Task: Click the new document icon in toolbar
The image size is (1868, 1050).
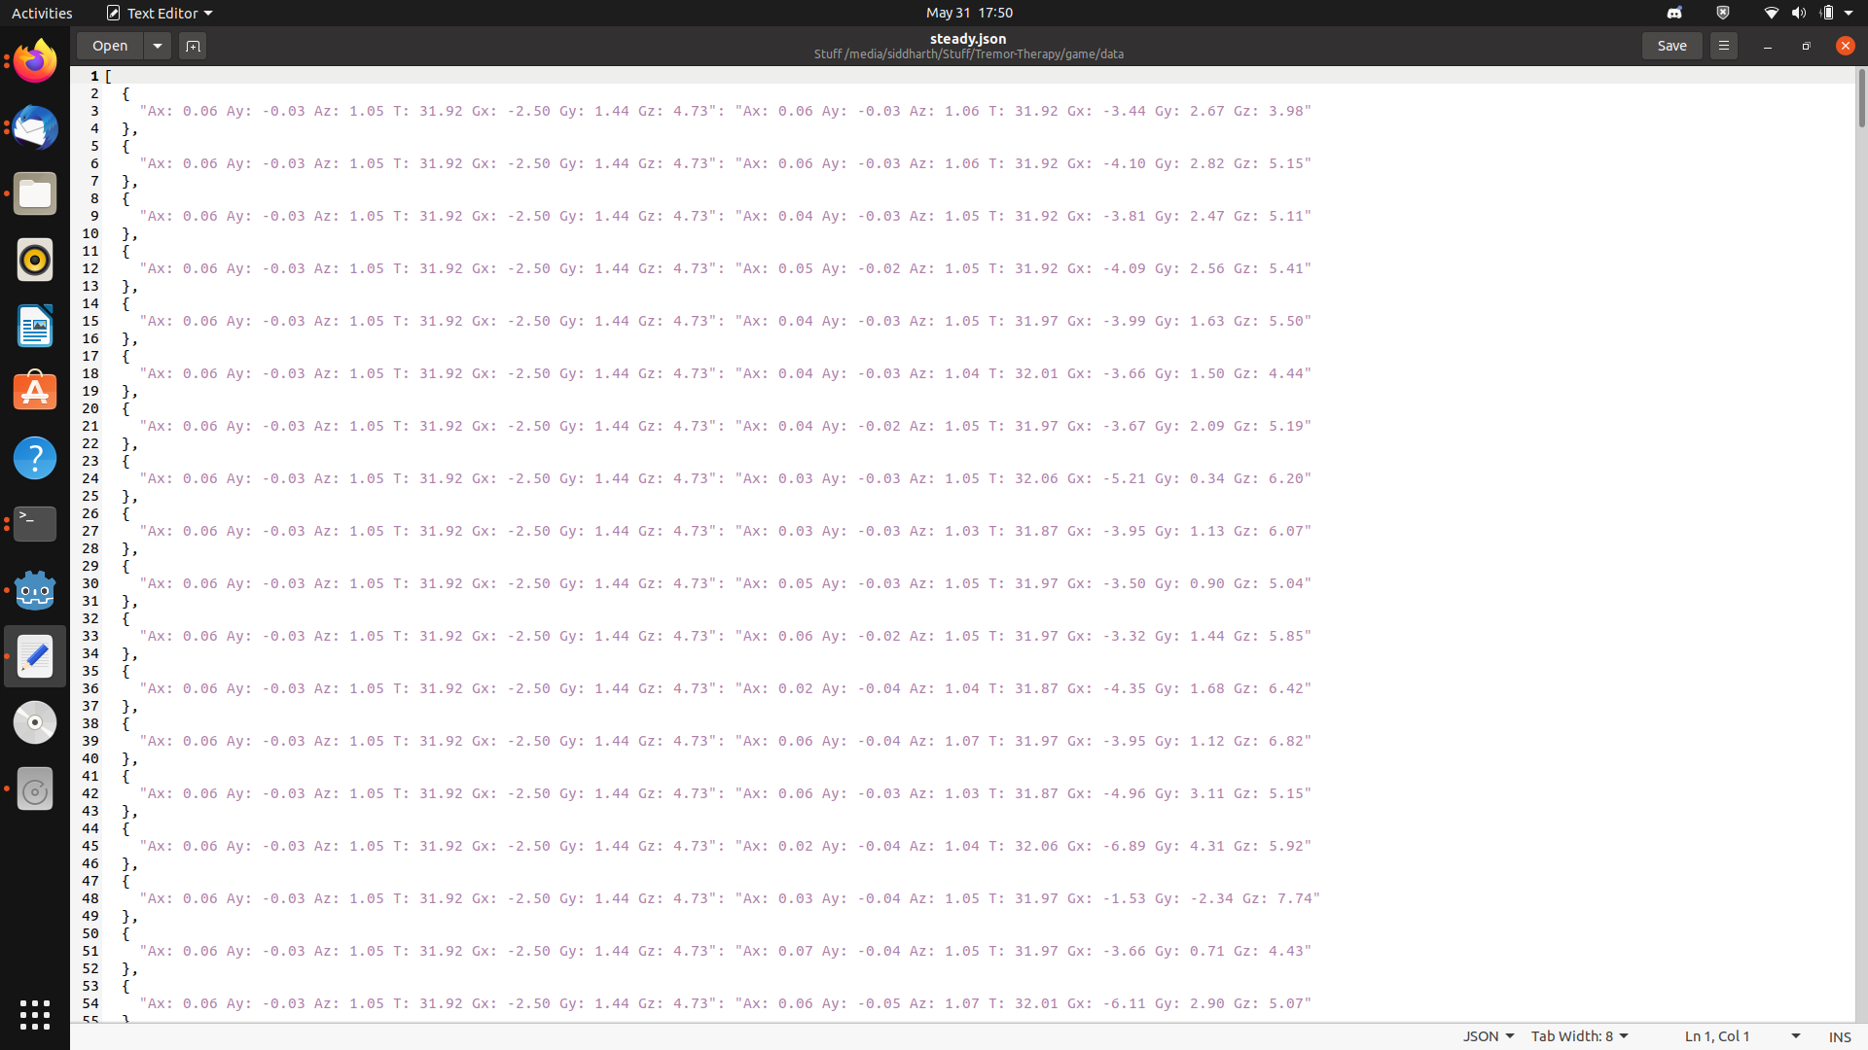Action: click(193, 46)
